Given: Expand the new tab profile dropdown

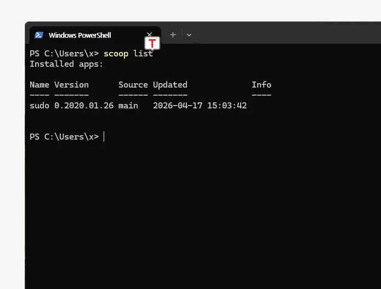Looking at the screenshot, I should (189, 34).
